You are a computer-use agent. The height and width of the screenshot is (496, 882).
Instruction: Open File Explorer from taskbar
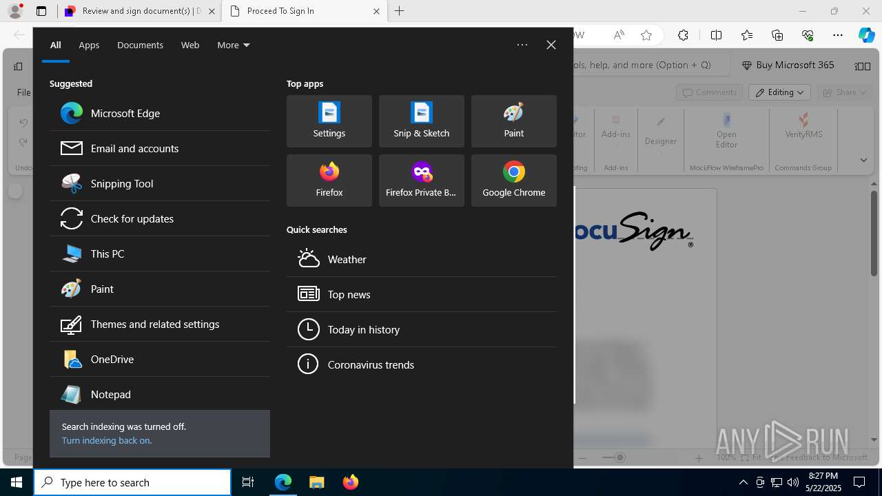pyautogui.click(x=316, y=482)
